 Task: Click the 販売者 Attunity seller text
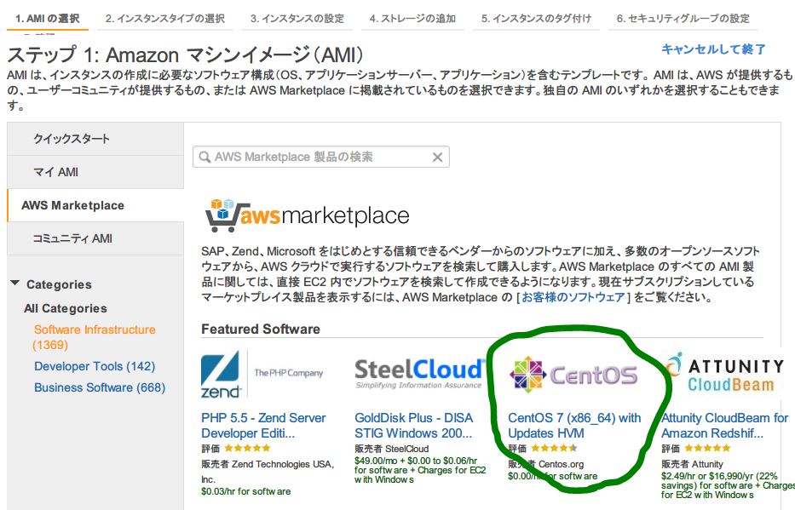[692, 464]
